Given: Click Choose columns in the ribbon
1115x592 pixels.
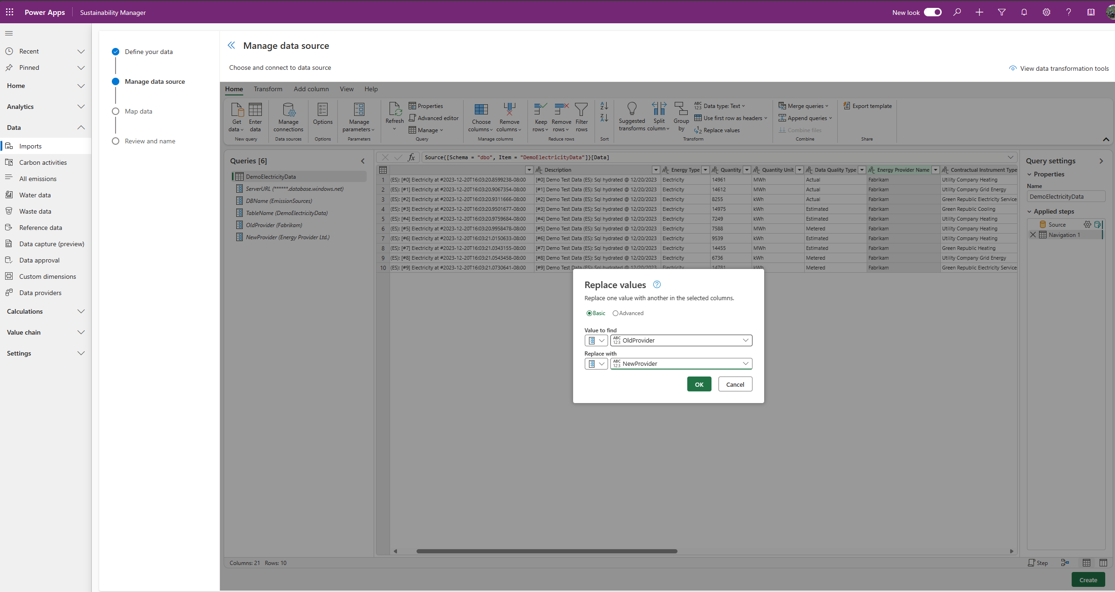Looking at the screenshot, I should [481, 117].
